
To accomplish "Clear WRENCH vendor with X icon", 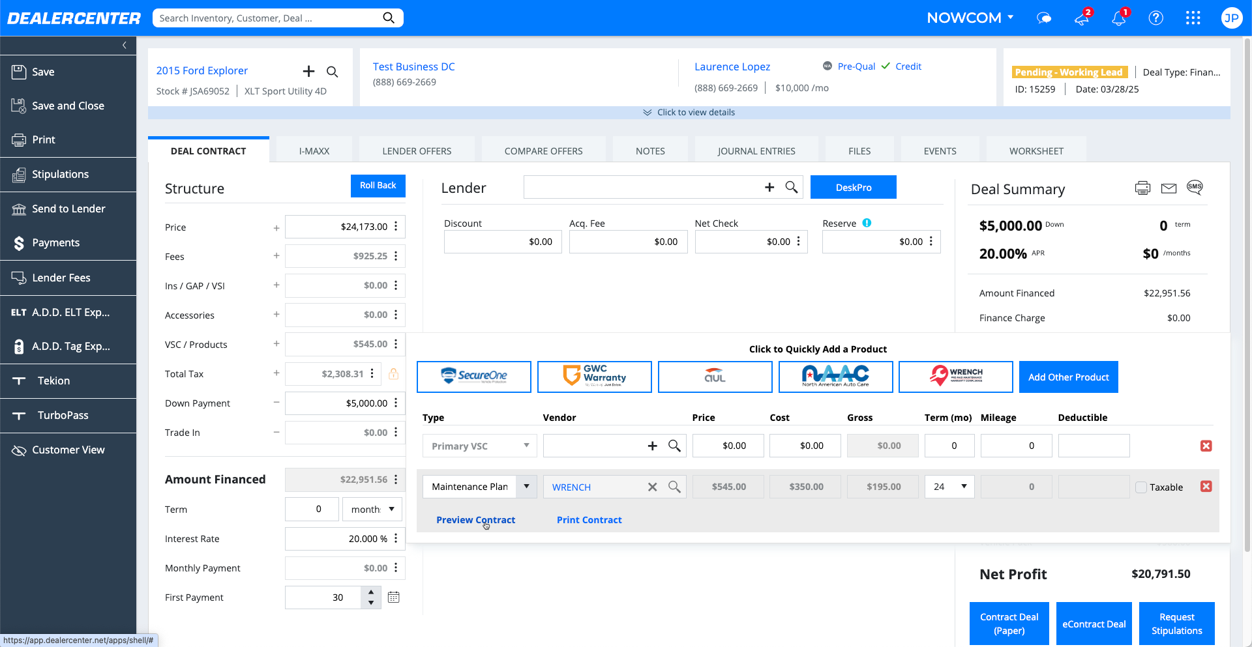I will (652, 487).
